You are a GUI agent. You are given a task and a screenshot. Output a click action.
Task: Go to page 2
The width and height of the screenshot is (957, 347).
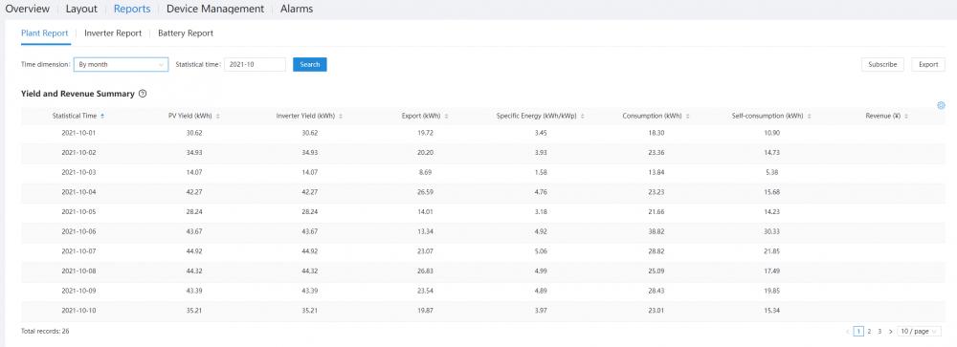click(869, 331)
